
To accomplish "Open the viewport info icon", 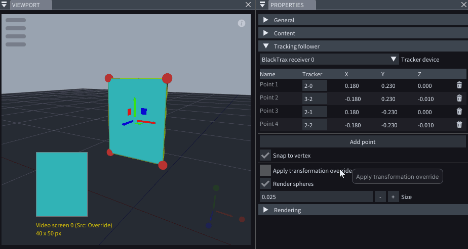I will [242, 23].
